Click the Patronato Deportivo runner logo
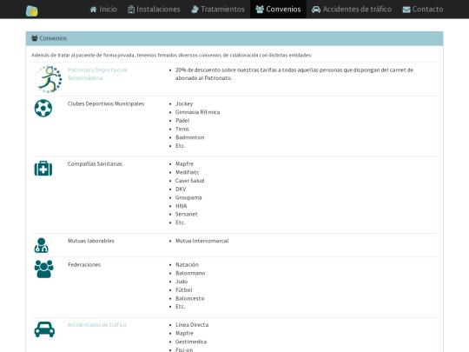This screenshot has width=469, height=352. tap(49, 79)
